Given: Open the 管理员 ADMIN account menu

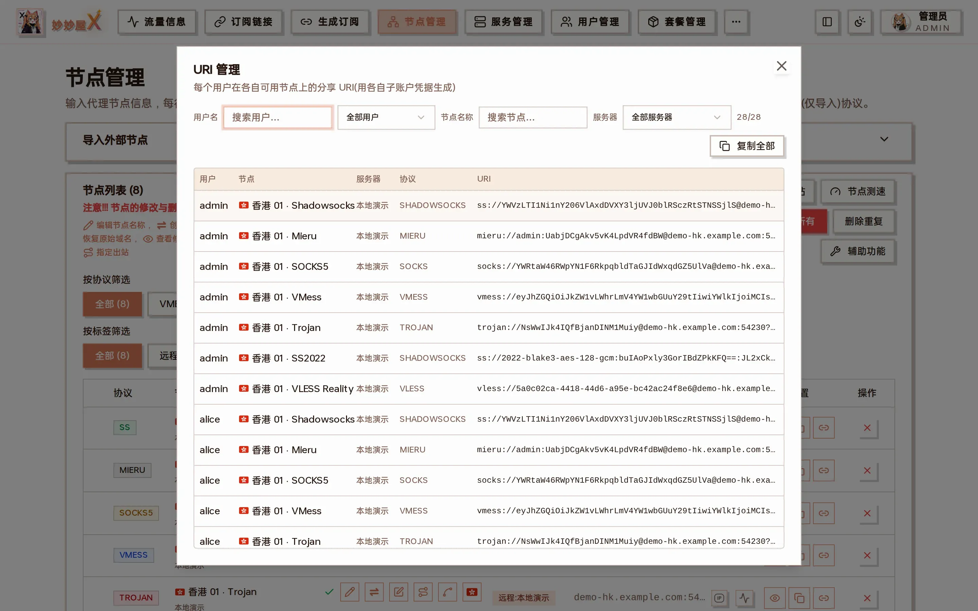Looking at the screenshot, I should click(x=921, y=22).
